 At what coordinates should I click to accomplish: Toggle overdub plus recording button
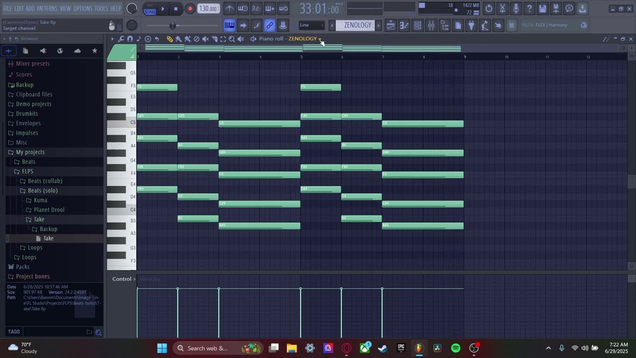269,8
